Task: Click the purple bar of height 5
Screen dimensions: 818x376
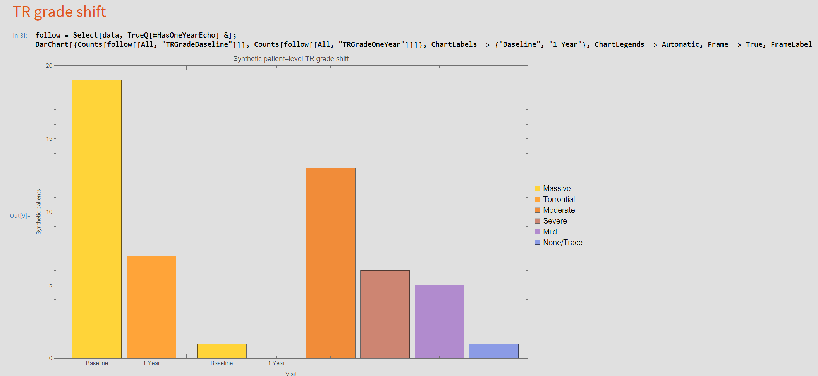Action: [x=440, y=322]
